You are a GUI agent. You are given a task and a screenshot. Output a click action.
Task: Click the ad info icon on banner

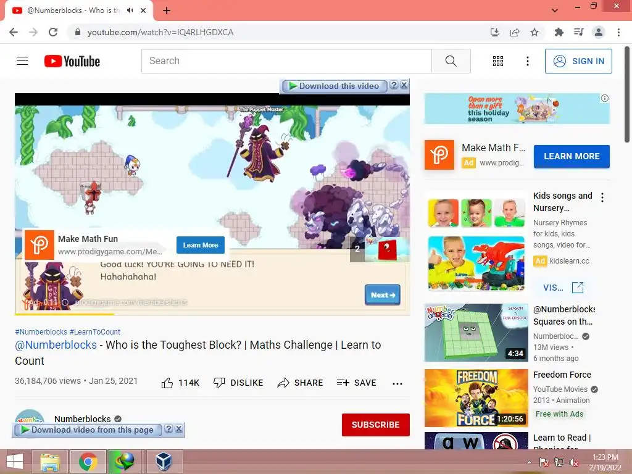(605, 98)
